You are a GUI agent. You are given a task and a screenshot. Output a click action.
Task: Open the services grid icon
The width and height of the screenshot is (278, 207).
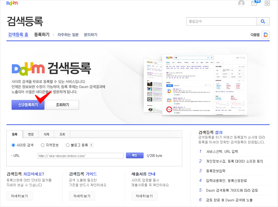coord(267,3)
